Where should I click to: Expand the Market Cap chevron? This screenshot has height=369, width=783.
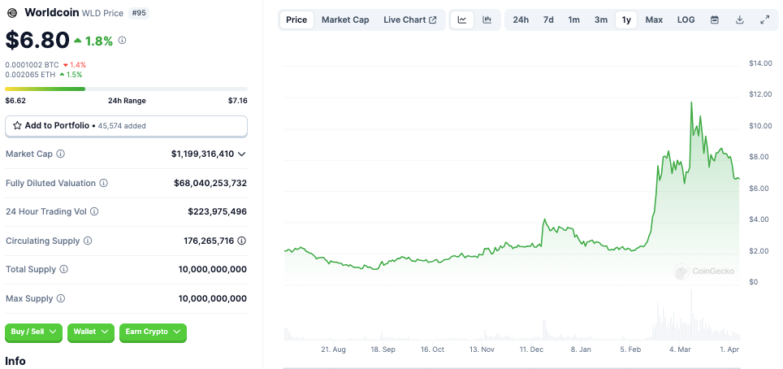[x=242, y=154]
